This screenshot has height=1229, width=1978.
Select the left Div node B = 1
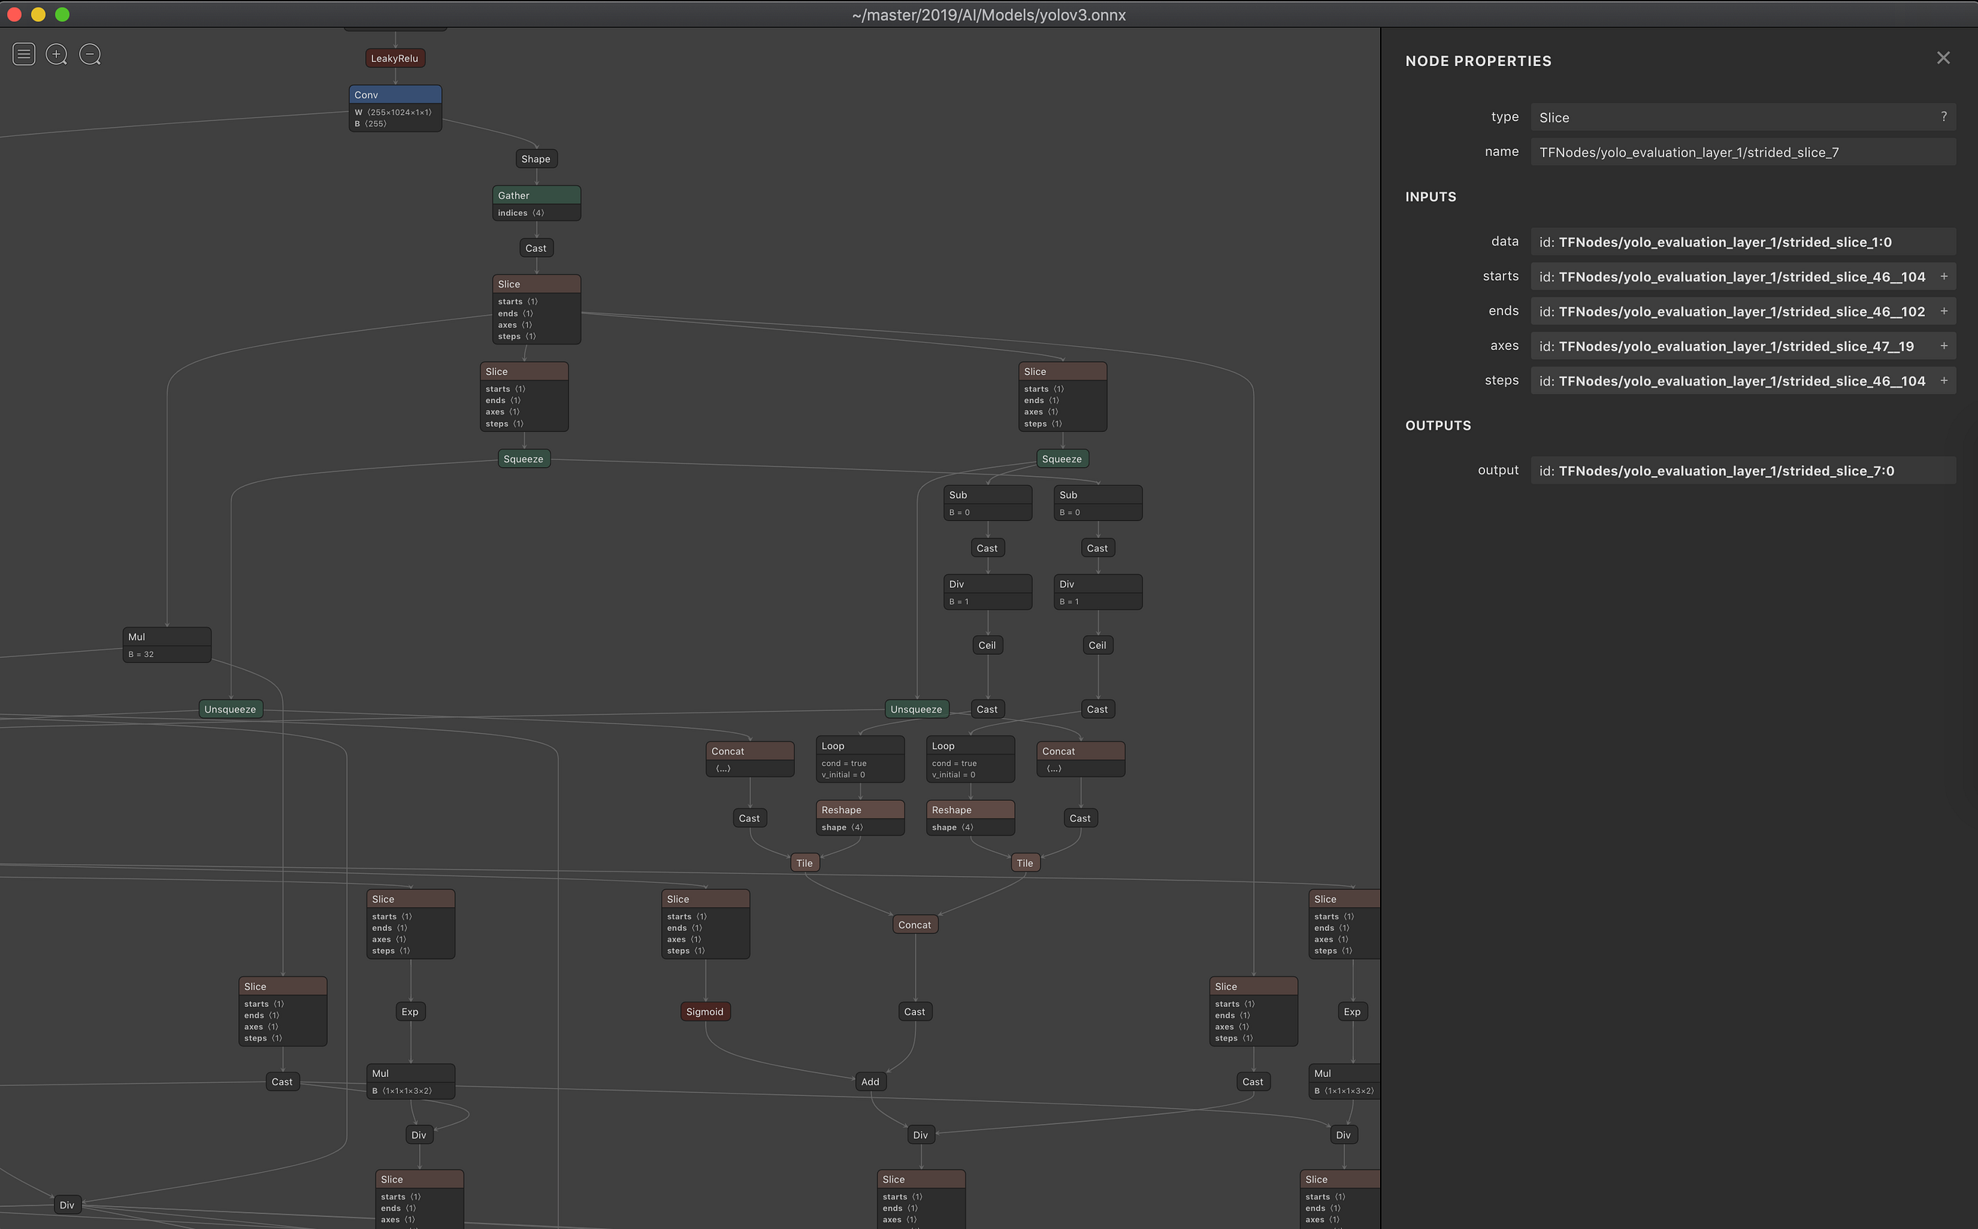click(x=987, y=592)
